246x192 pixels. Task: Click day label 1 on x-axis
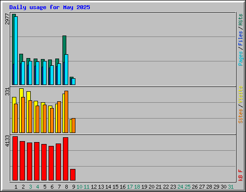(16, 187)
